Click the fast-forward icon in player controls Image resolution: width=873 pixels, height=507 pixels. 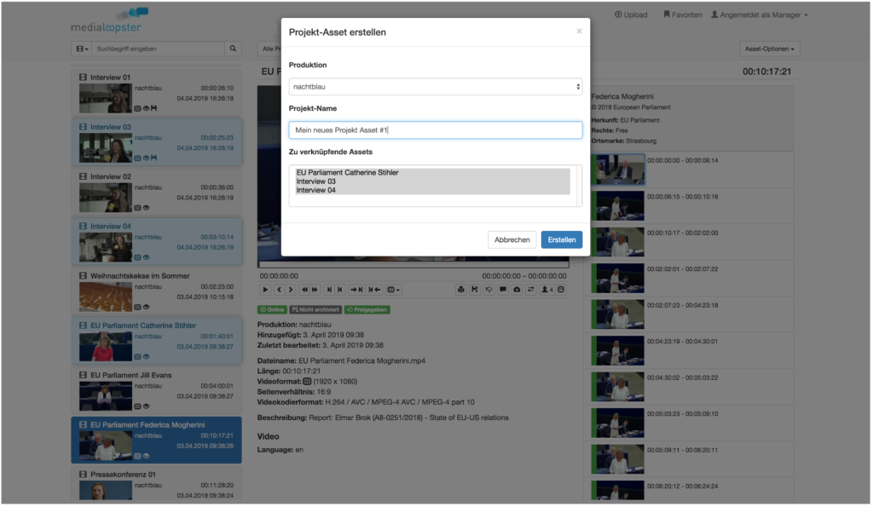point(315,290)
